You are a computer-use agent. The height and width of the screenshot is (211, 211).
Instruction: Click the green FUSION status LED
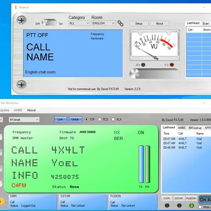coord(192,206)
